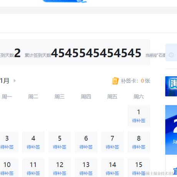This screenshot has width=177, height=177.
Task: Open the tall blue promo banner on right
Action: tap(171, 130)
